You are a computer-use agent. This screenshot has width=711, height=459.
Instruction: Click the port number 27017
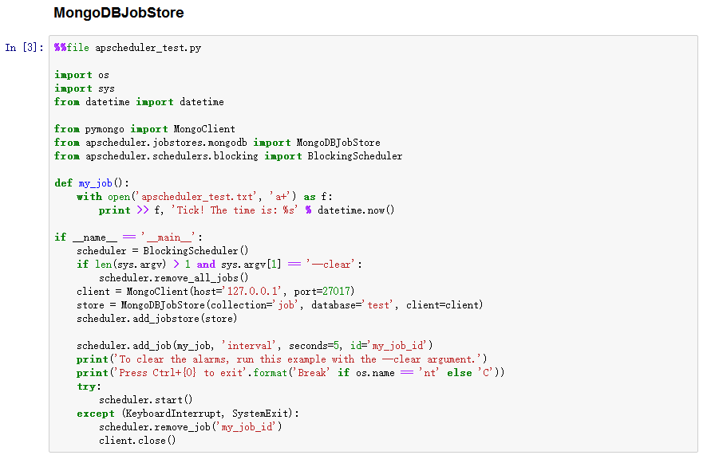pos(336,292)
